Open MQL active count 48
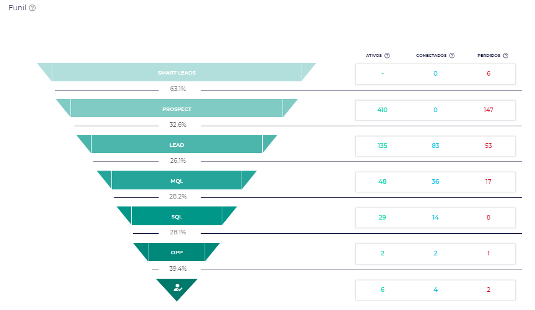 coord(383,181)
